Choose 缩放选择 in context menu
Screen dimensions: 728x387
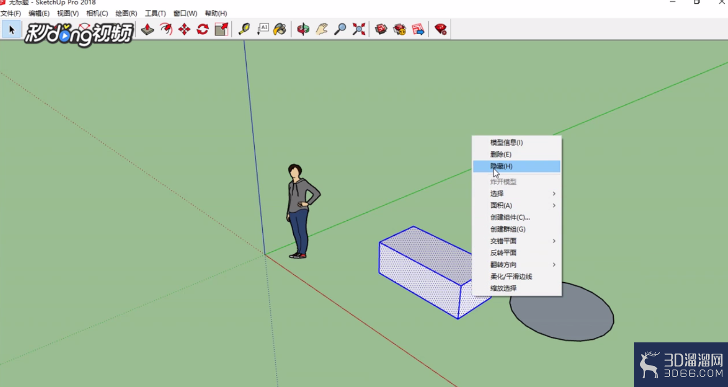(517, 288)
